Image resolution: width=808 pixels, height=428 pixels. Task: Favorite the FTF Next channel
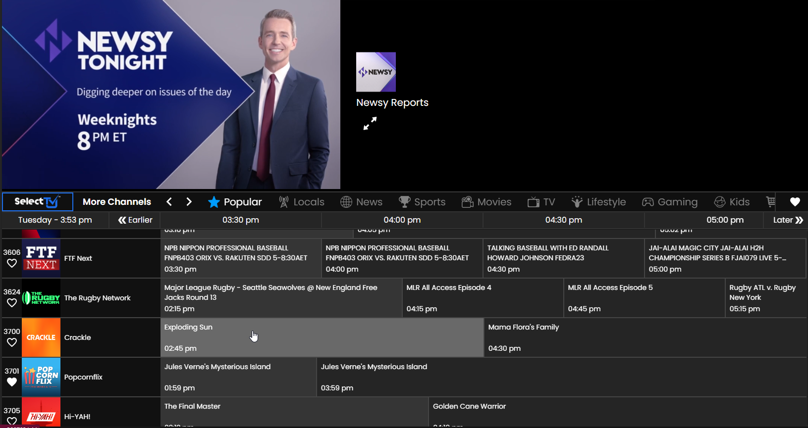tap(12, 264)
